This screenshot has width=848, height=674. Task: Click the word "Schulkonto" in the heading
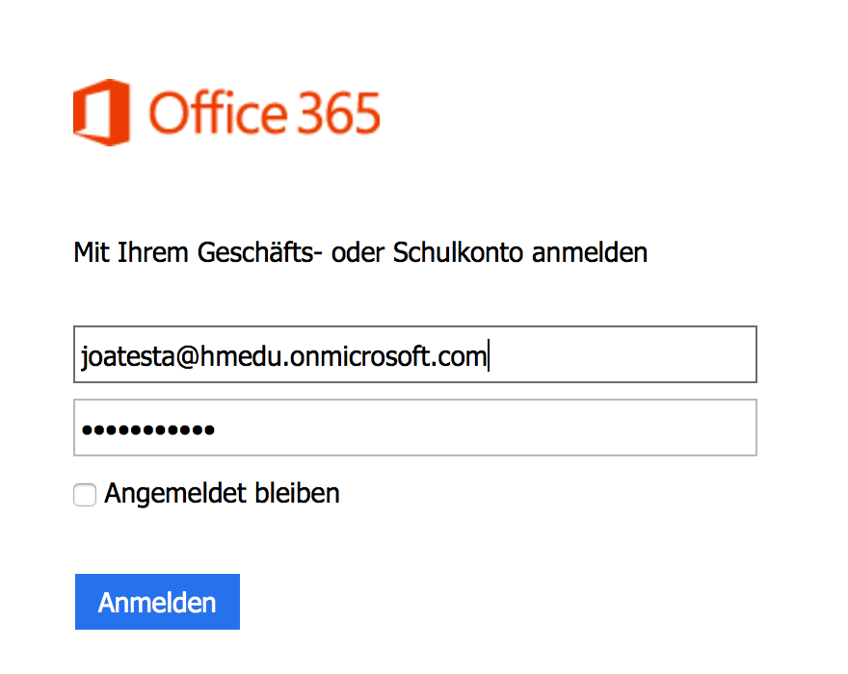pos(458,252)
